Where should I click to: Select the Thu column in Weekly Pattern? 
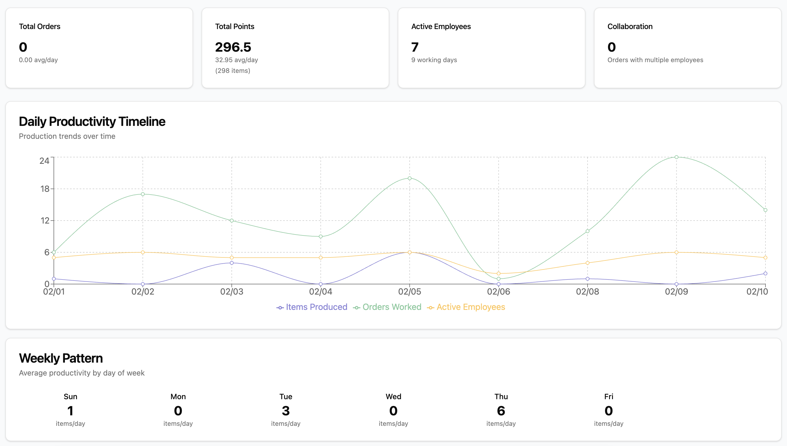point(501,410)
